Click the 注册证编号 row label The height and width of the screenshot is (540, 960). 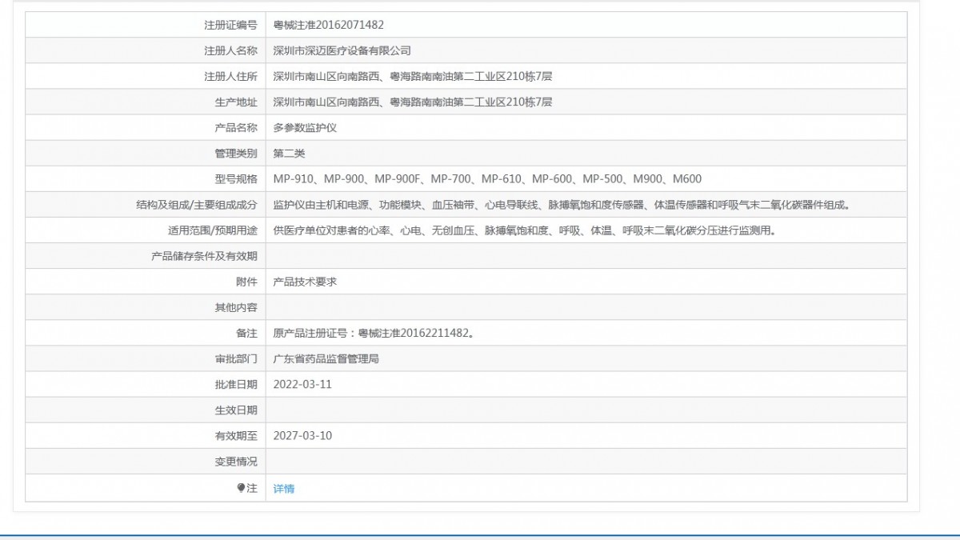coord(231,25)
